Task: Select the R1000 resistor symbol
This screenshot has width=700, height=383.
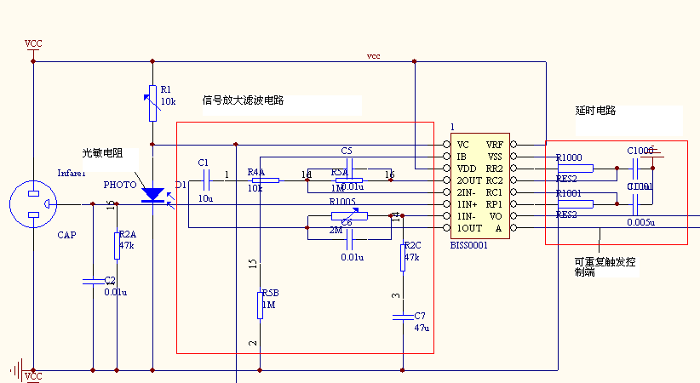Action: click(576, 169)
